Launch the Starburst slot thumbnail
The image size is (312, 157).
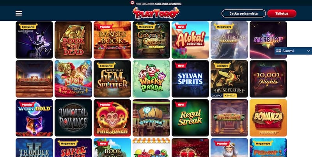268,40
